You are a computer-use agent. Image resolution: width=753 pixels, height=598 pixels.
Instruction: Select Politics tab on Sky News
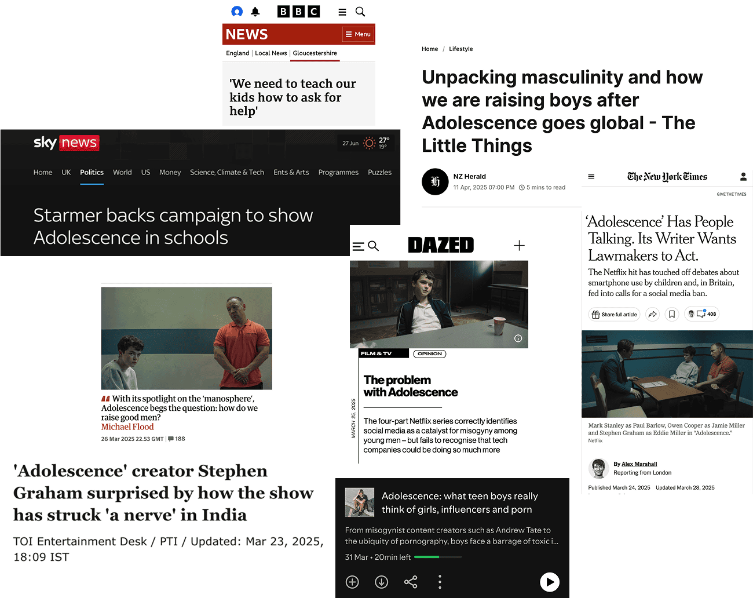(92, 172)
